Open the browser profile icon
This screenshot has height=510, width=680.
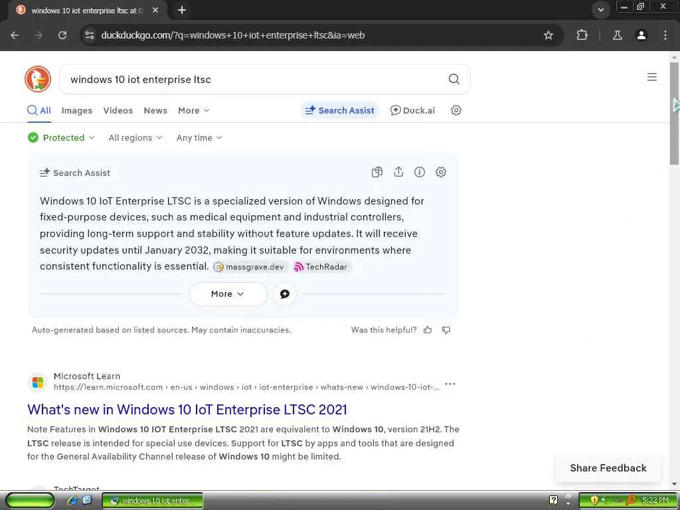pyautogui.click(x=641, y=35)
